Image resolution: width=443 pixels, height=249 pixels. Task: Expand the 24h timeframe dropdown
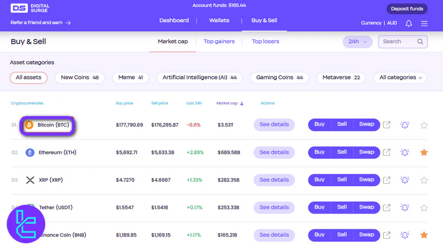click(x=357, y=42)
